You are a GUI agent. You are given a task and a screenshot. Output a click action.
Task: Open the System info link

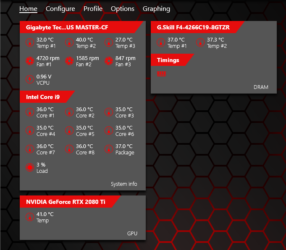point(124,184)
